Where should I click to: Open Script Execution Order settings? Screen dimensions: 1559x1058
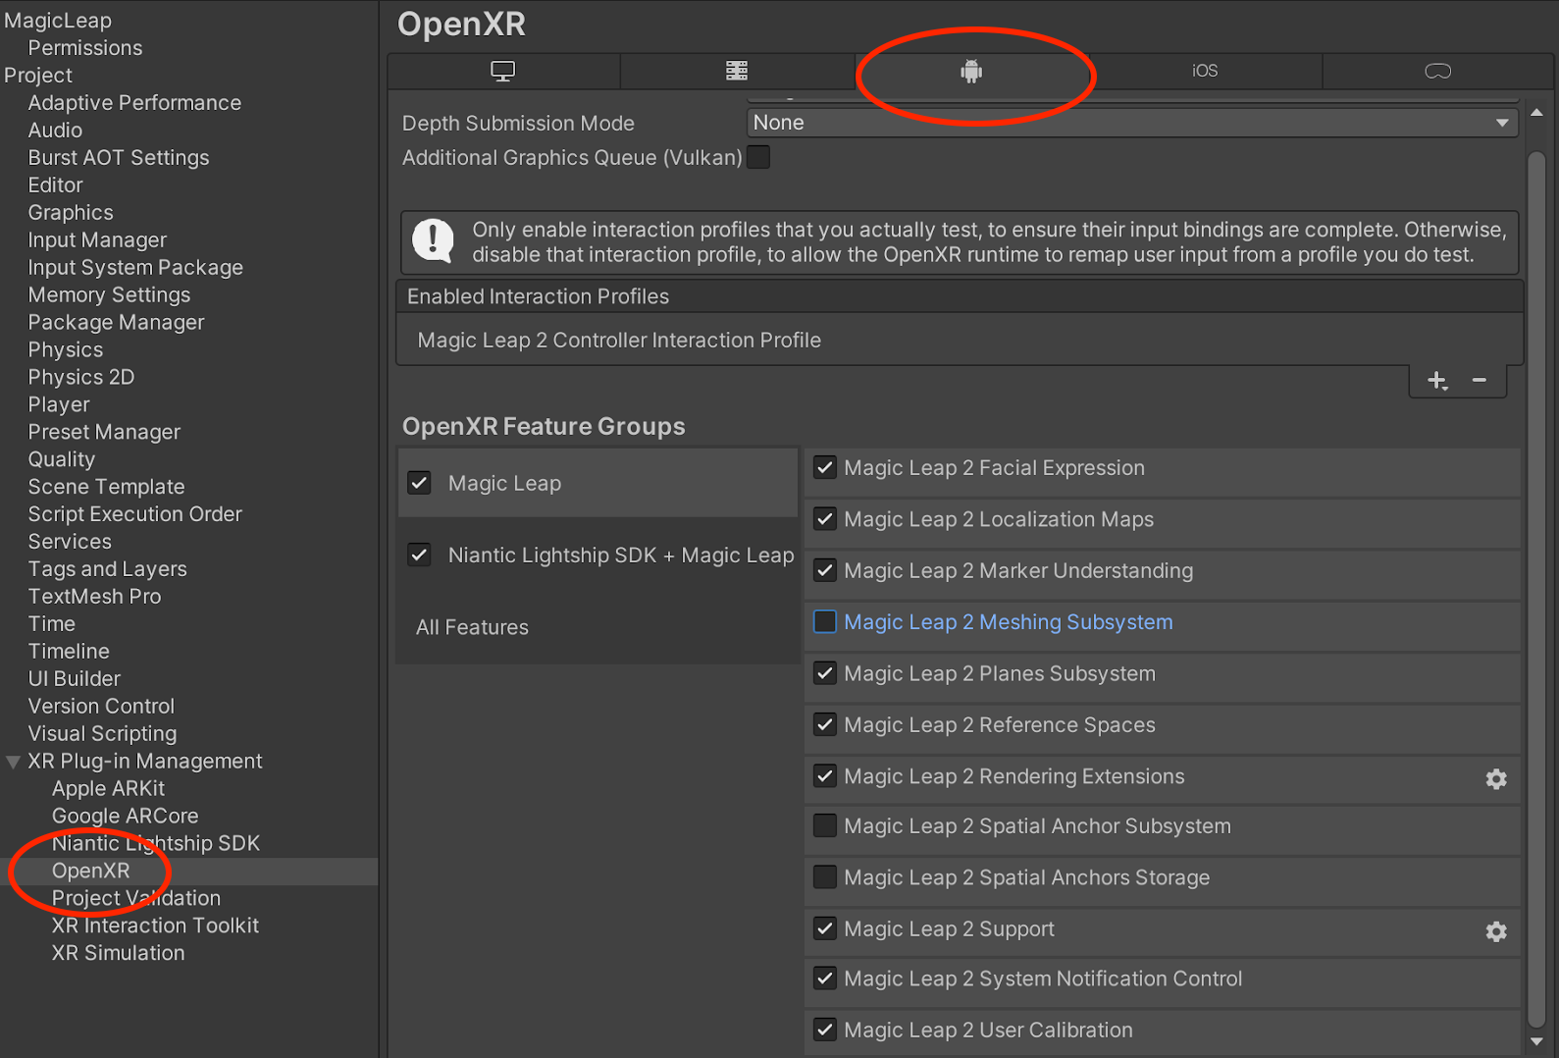pos(134,515)
